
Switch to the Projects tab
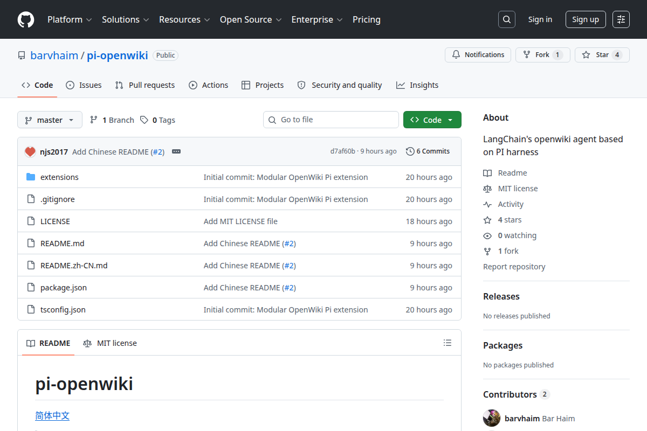coord(263,85)
